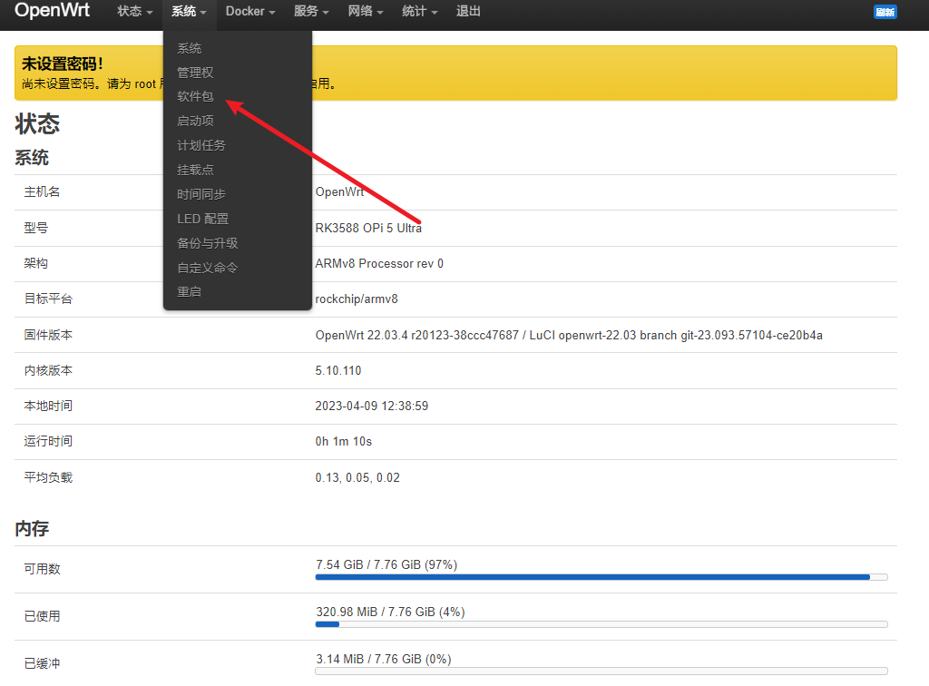Open 管理权 from the dropdown
929x686 pixels.
pyautogui.click(x=195, y=73)
